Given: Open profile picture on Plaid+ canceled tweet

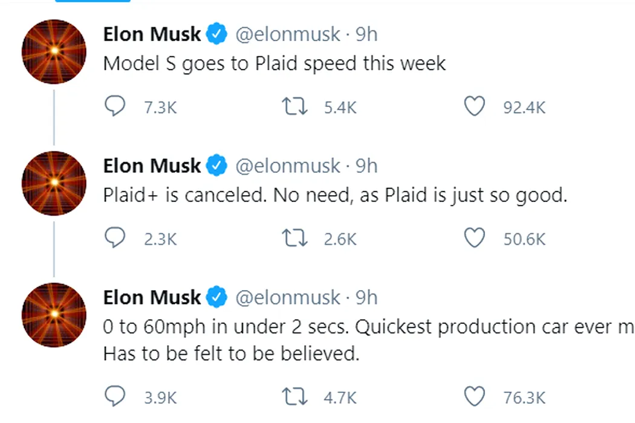Looking at the screenshot, I should click(54, 183).
